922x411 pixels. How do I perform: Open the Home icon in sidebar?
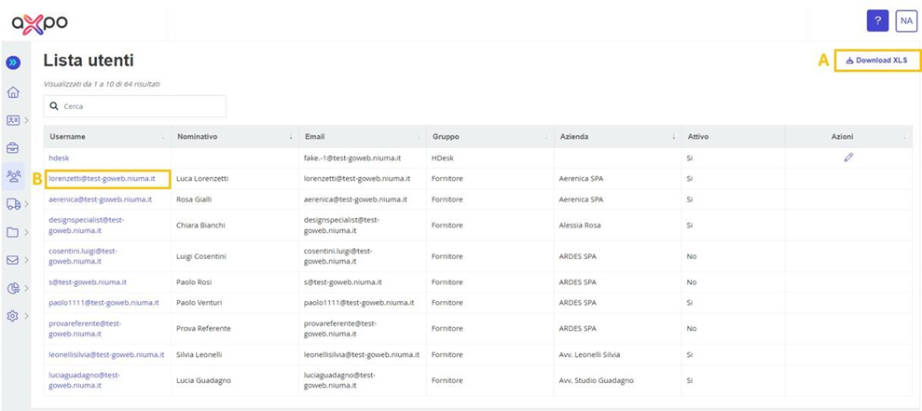(13, 92)
